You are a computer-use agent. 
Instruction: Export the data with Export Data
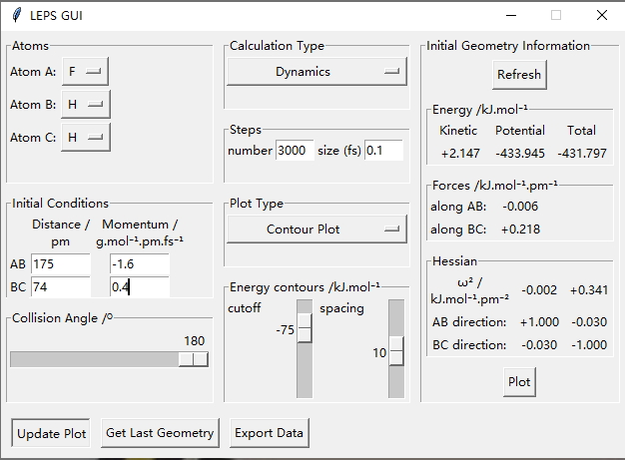[269, 433]
